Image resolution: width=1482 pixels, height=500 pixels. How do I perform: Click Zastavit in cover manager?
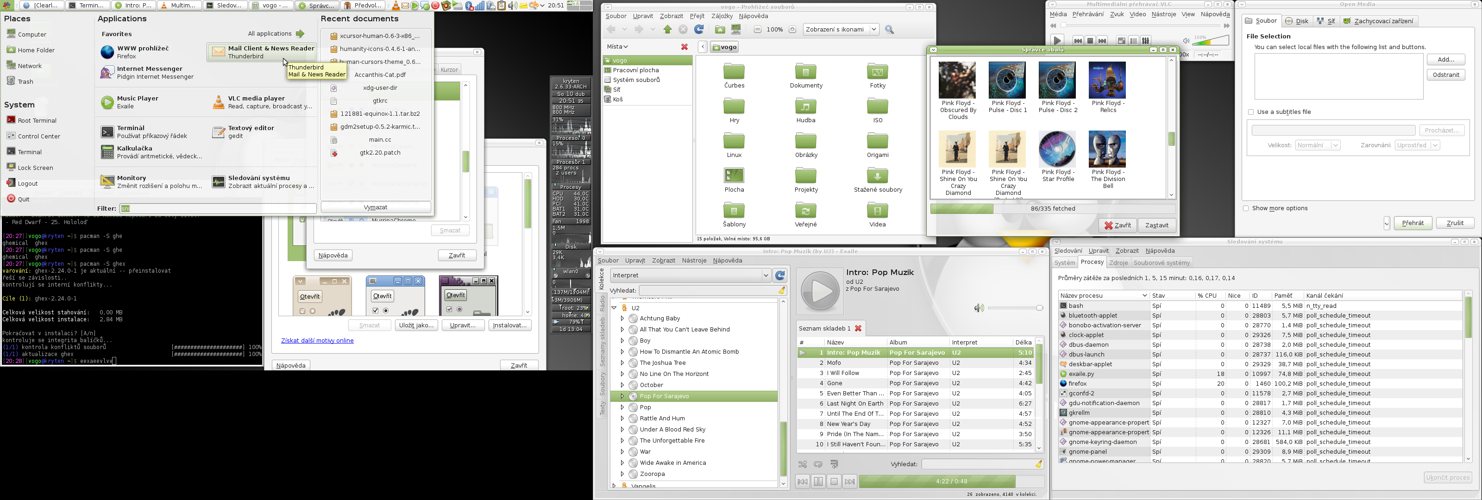[x=1156, y=225]
